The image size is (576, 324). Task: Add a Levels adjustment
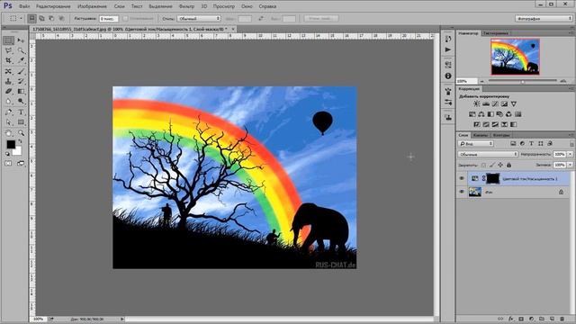(x=486, y=104)
